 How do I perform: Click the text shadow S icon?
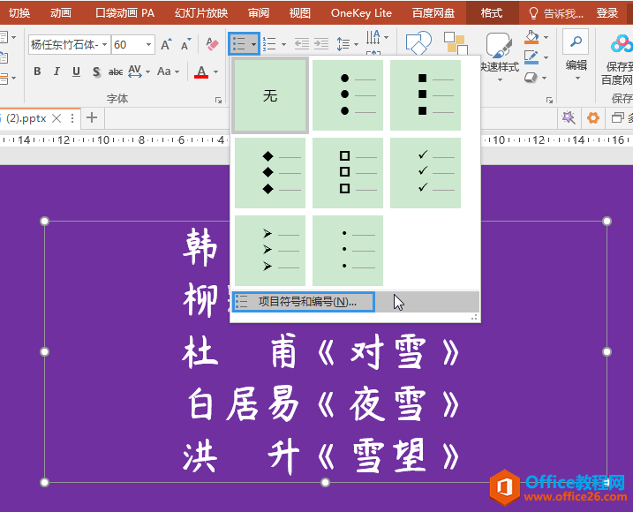pyautogui.click(x=95, y=72)
